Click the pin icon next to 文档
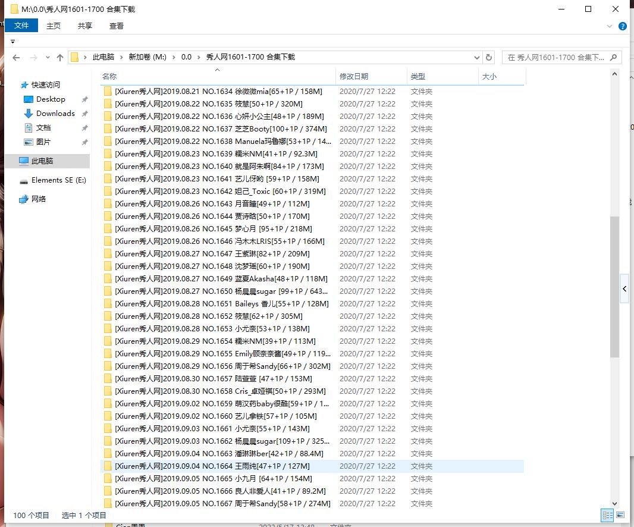The image size is (634, 527). click(x=84, y=128)
